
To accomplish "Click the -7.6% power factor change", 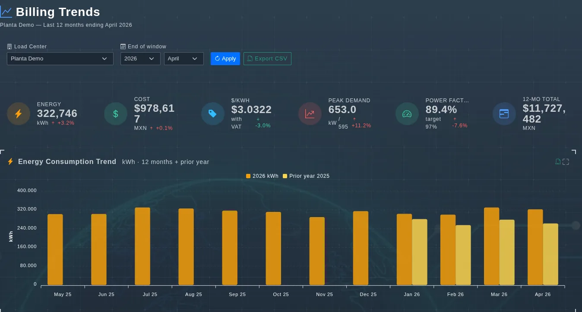I will coord(460,126).
